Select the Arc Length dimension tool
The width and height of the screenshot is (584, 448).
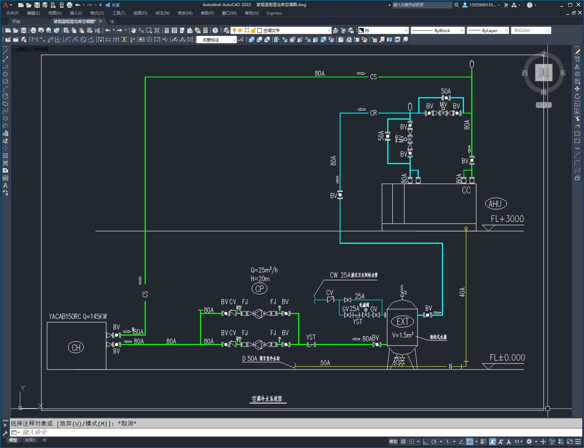50,39
